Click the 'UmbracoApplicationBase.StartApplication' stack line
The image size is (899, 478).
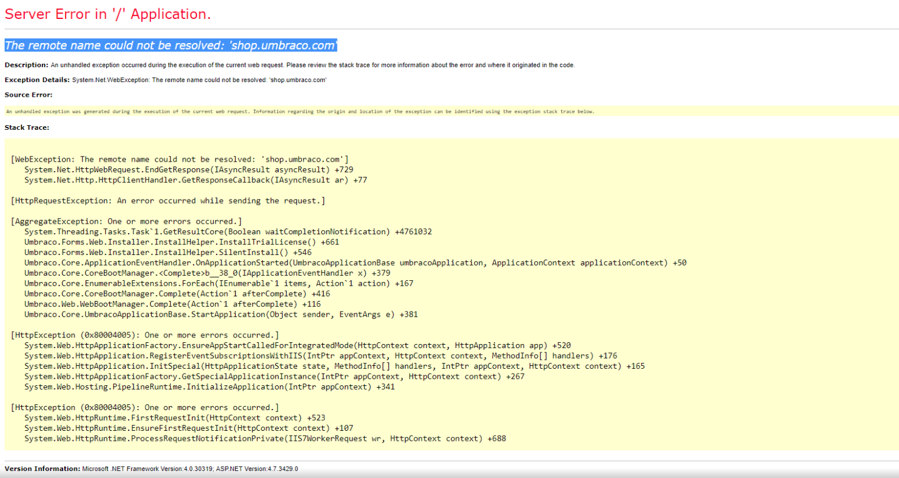tap(221, 314)
